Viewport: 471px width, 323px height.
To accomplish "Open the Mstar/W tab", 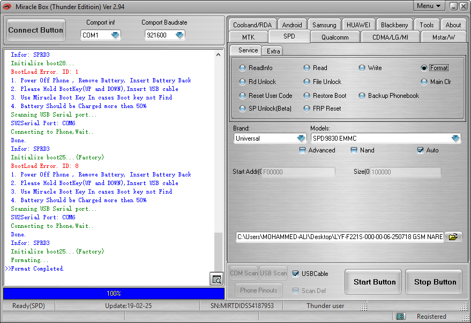I will point(443,37).
